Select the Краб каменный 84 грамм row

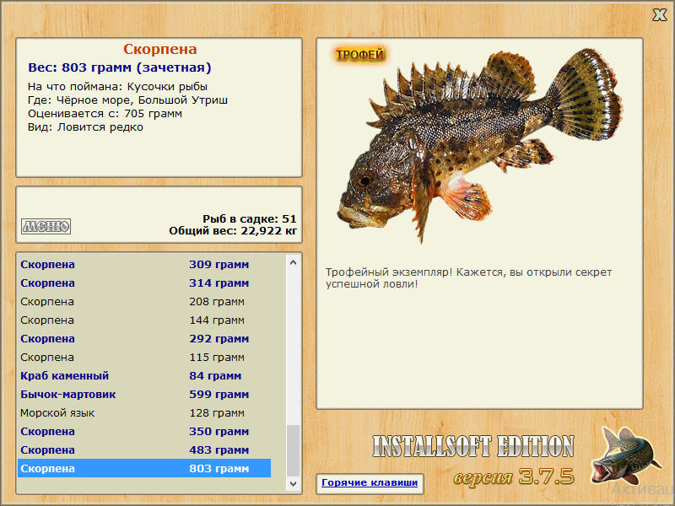144,375
